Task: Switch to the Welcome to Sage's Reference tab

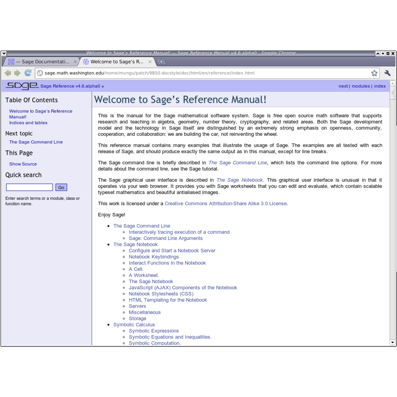Action: click(x=116, y=62)
